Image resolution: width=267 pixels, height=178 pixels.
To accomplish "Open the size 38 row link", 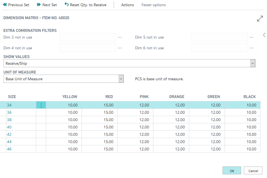I will [10, 120].
